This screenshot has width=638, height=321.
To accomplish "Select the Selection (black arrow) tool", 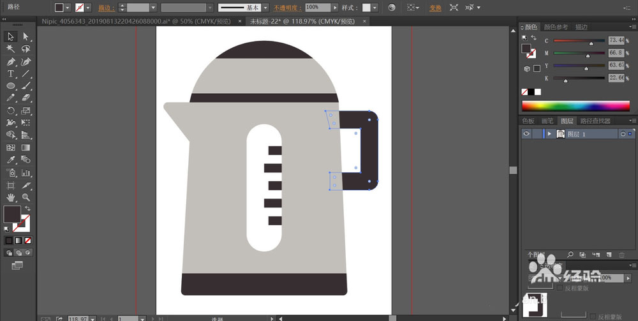I will click(11, 36).
